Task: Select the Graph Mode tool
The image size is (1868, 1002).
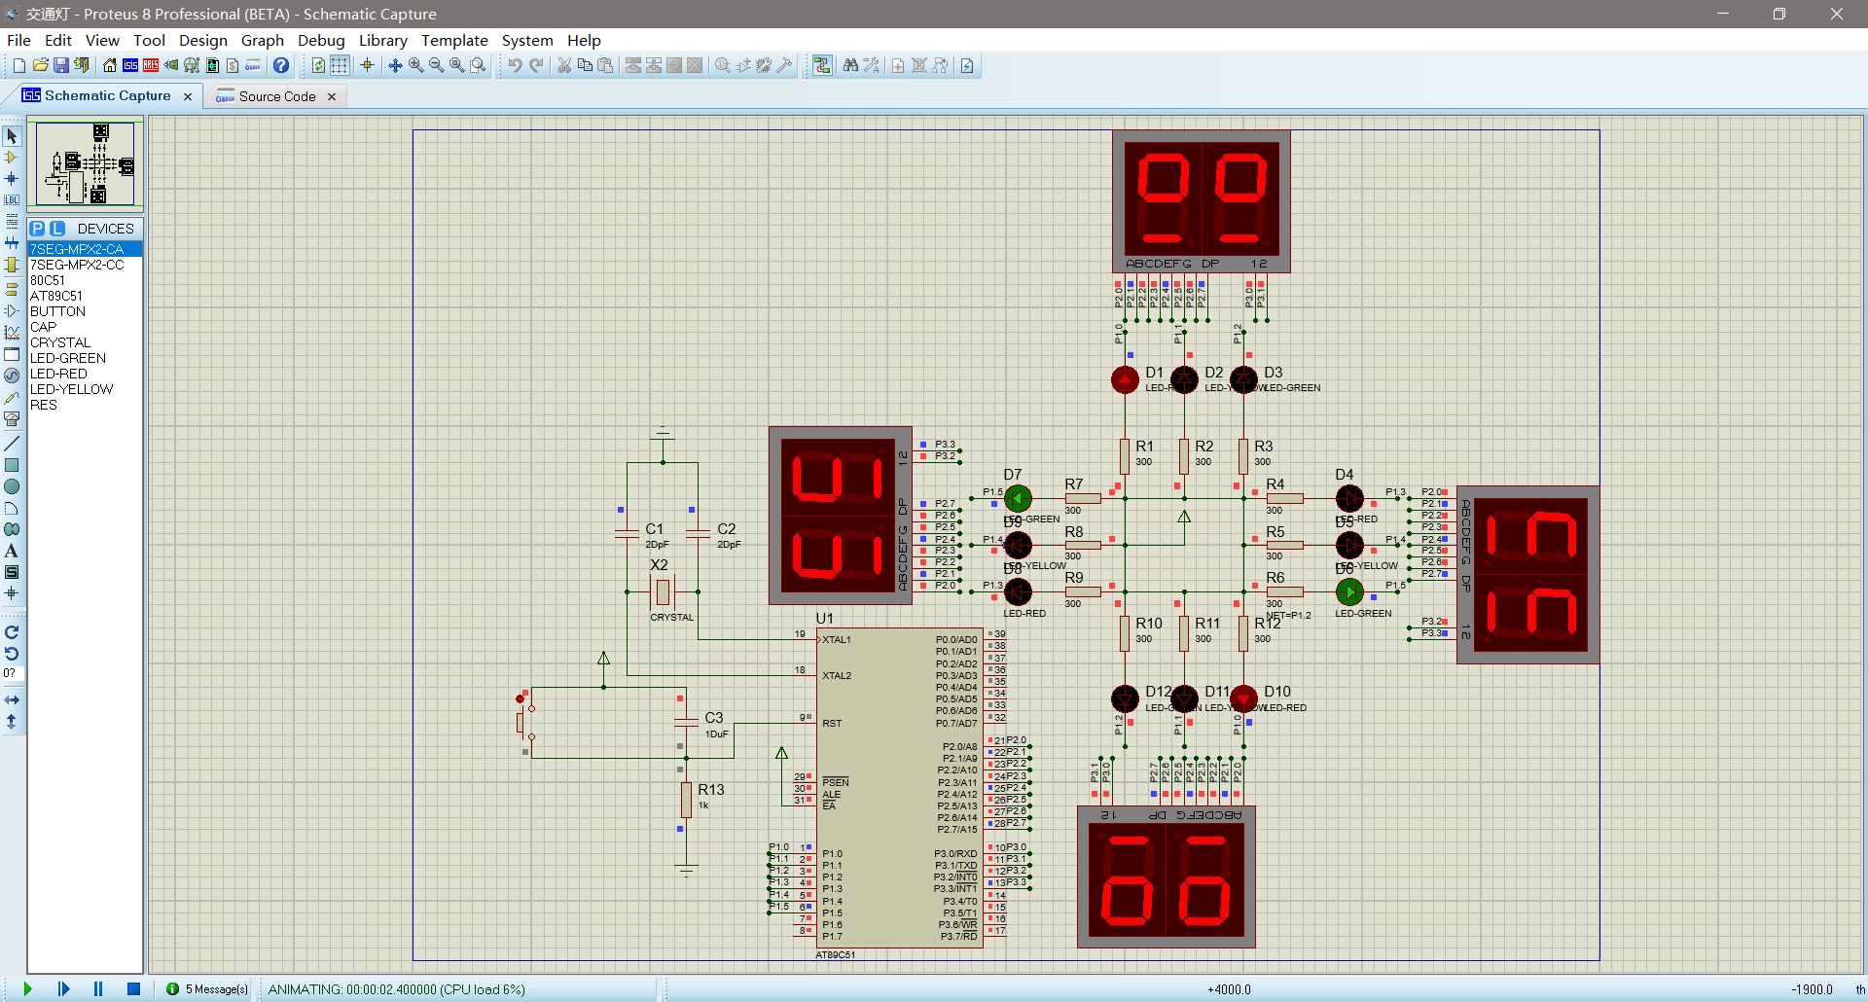Action: click(12, 333)
